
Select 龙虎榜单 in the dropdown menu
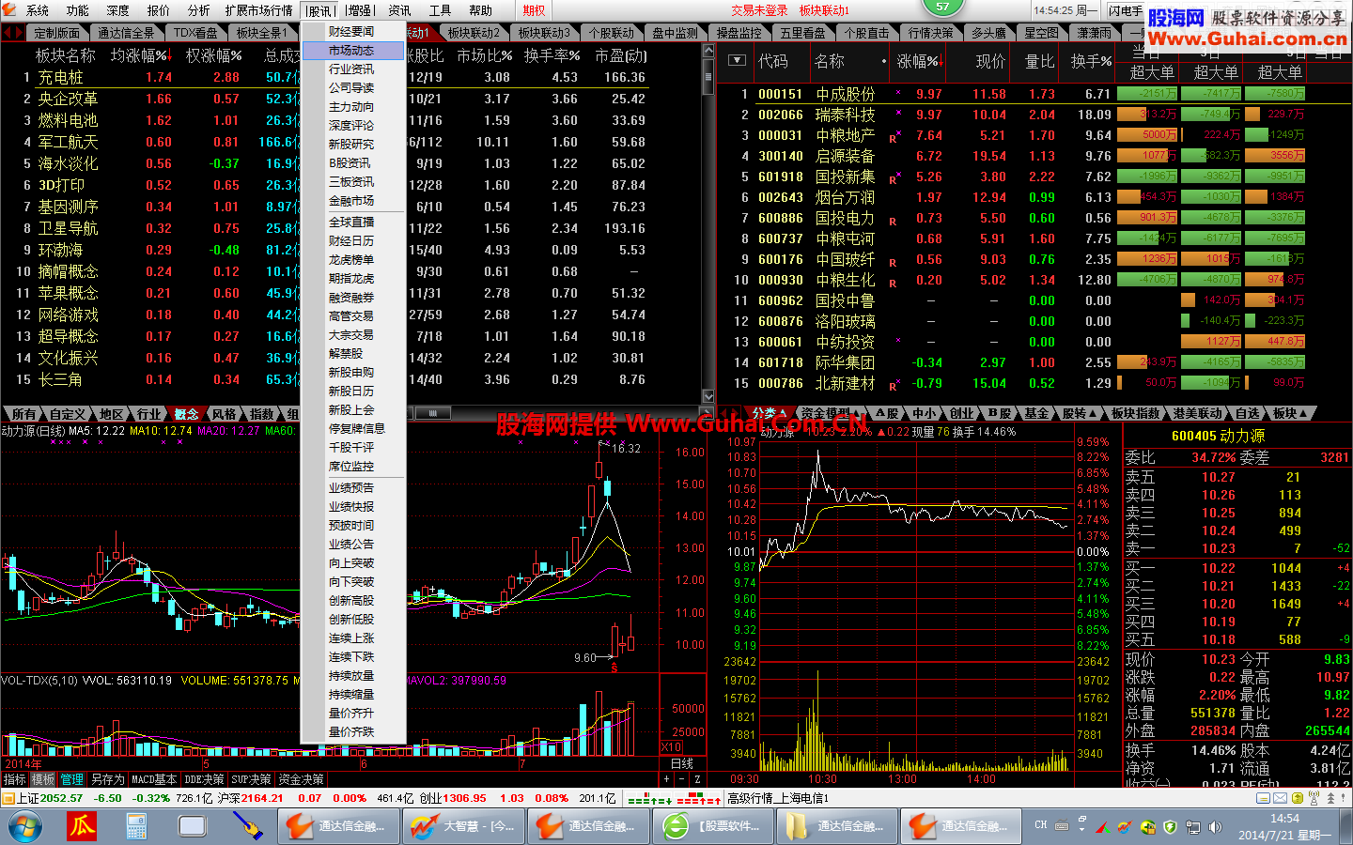352,260
